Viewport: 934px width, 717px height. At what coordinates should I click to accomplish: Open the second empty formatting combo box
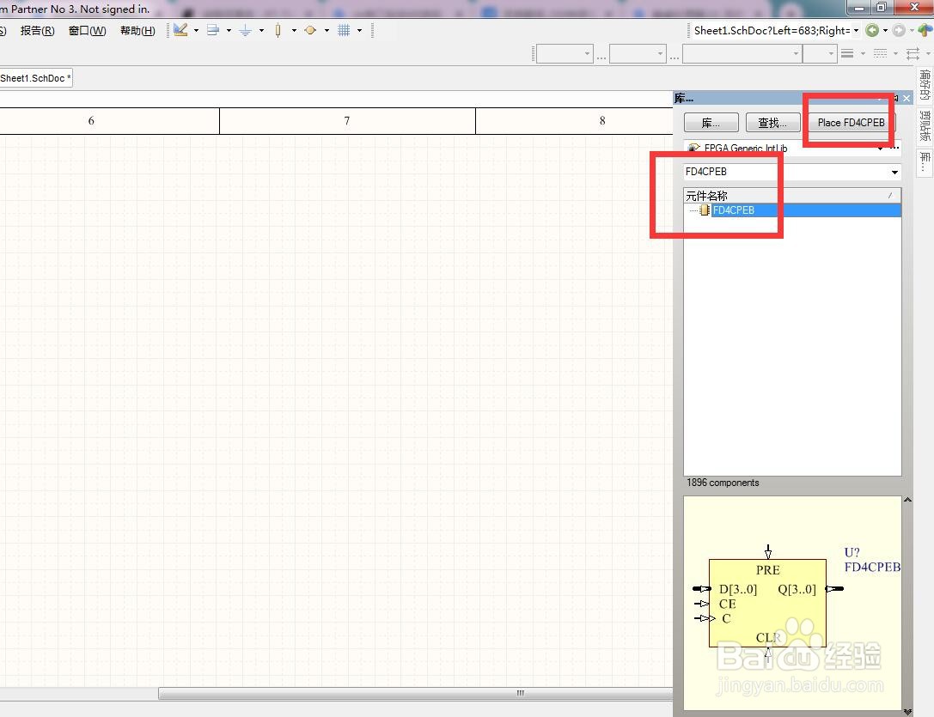coord(638,53)
